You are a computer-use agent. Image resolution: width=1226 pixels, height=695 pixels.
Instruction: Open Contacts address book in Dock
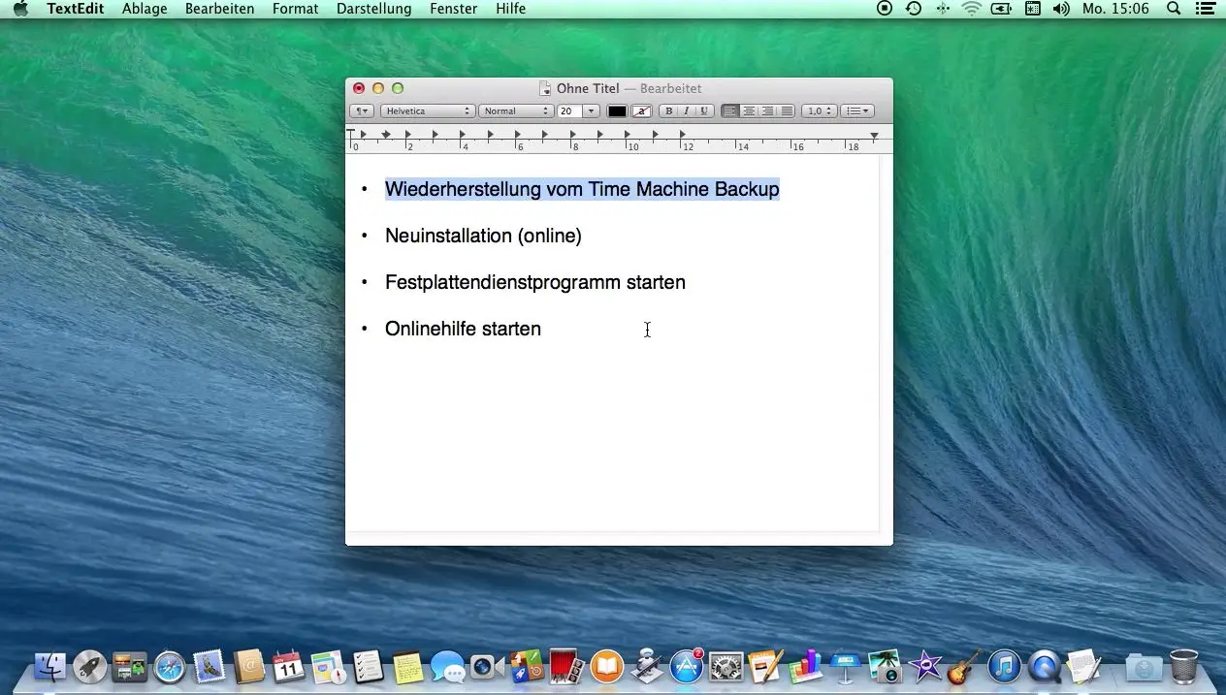249,666
